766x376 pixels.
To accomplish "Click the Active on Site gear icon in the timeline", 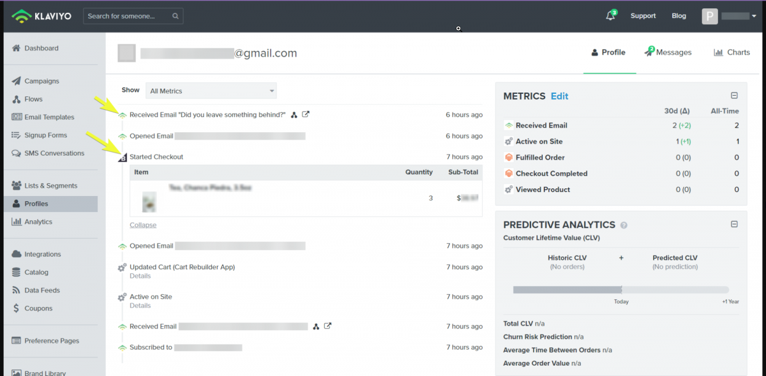I will pyautogui.click(x=122, y=297).
